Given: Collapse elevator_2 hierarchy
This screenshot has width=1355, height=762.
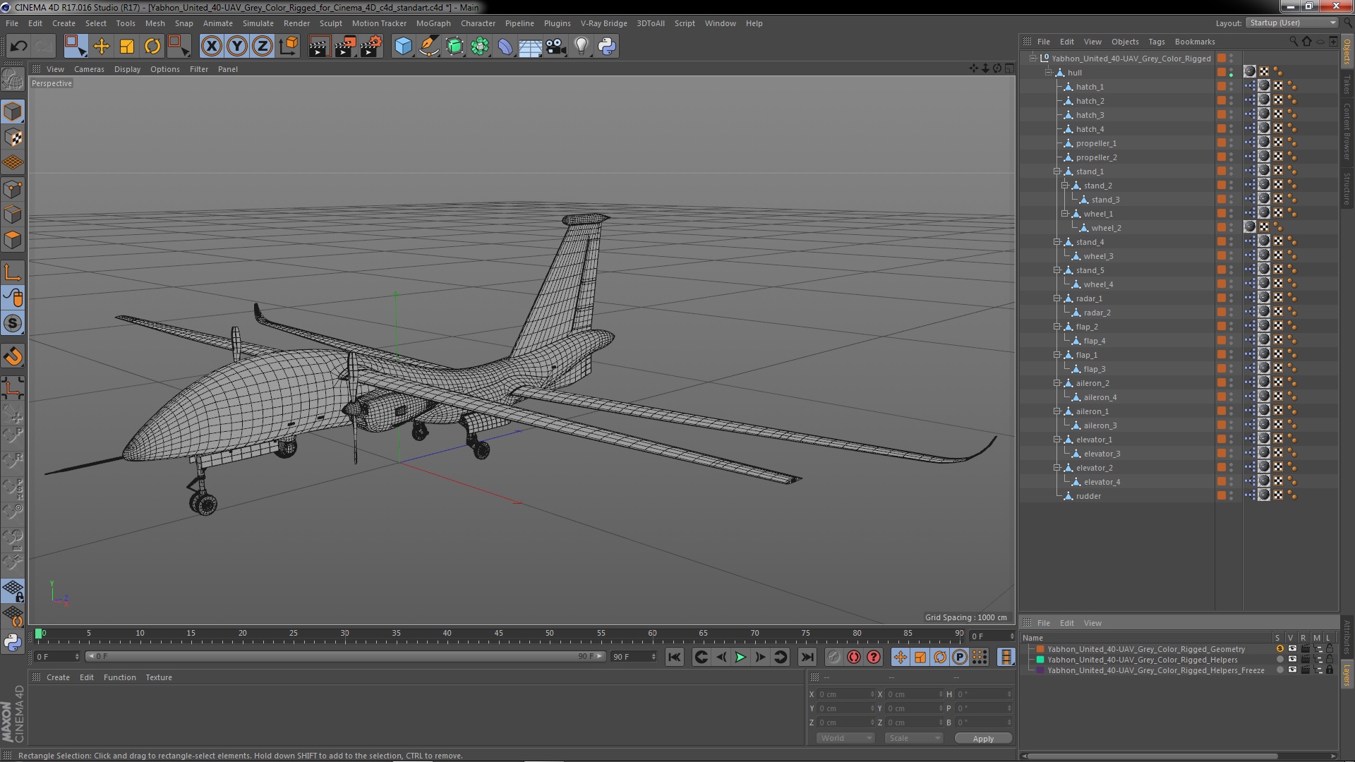Looking at the screenshot, I should [1057, 468].
